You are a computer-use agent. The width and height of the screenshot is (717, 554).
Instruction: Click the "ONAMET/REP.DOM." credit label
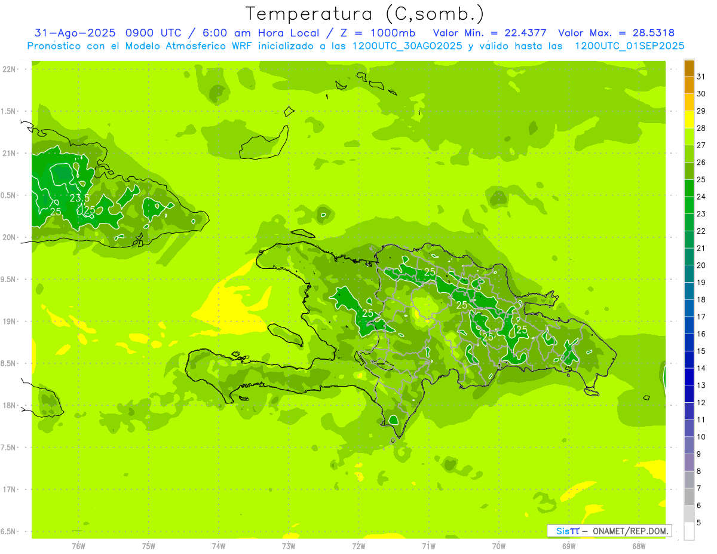coord(630,531)
